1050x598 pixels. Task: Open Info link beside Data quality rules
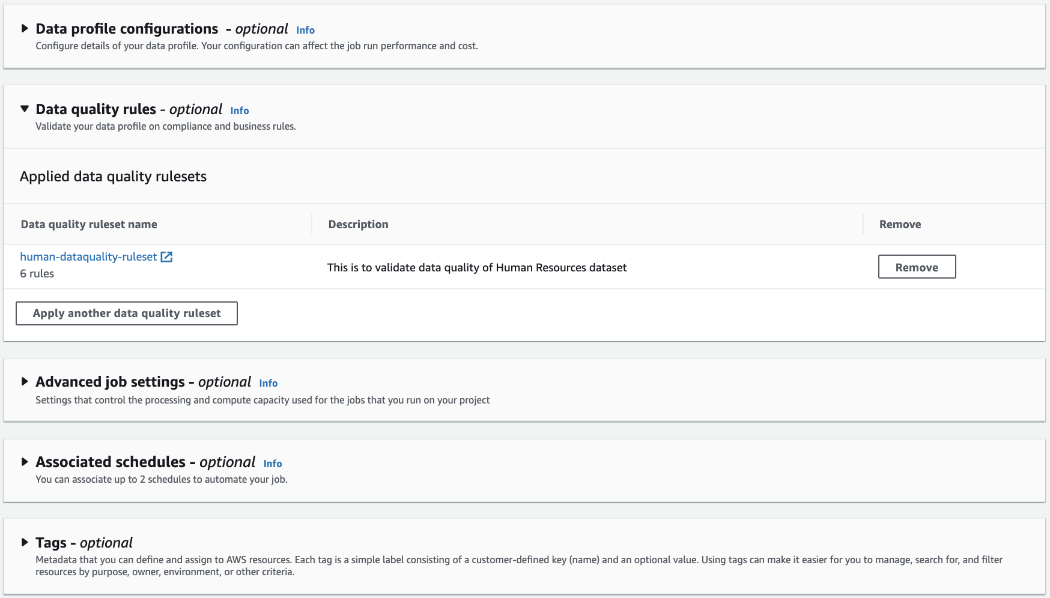pyautogui.click(x=239, y=110)
